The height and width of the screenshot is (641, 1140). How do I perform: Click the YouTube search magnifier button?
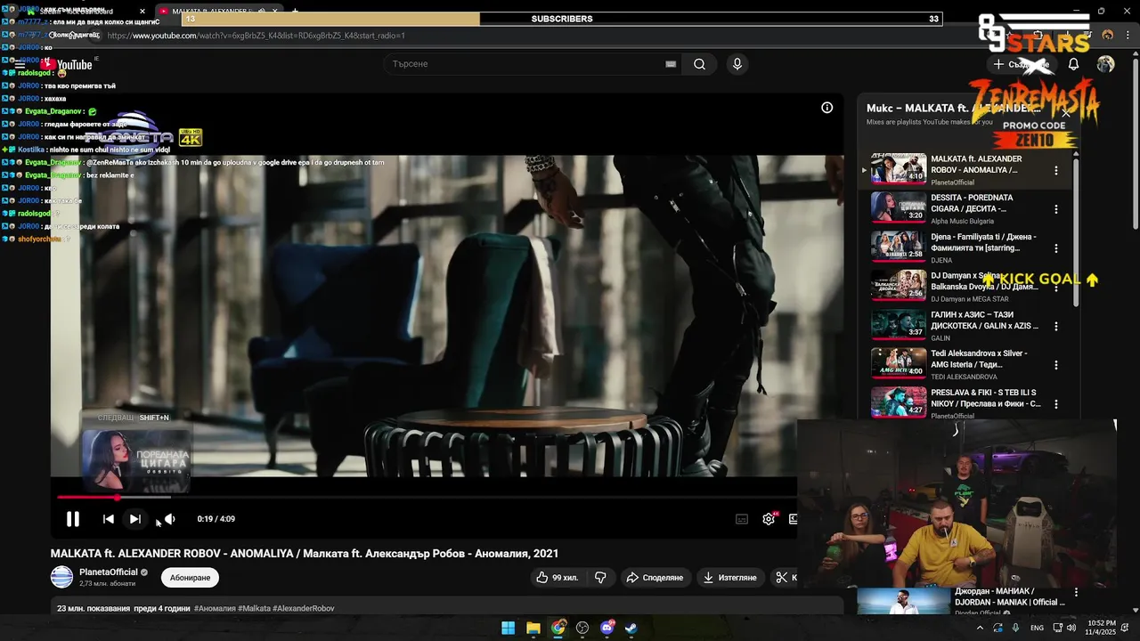pos(699,64)
